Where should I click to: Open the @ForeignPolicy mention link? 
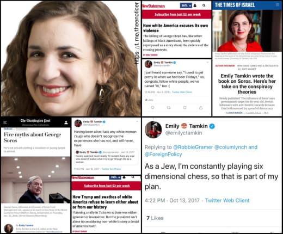click(x=163, y=155)
